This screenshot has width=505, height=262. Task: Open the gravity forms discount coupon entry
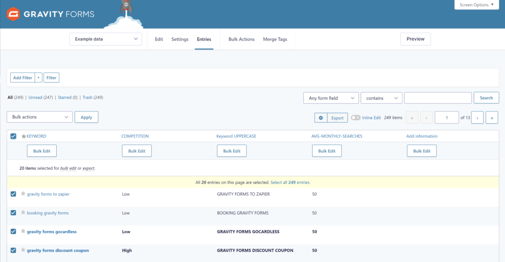coord(58,250)
